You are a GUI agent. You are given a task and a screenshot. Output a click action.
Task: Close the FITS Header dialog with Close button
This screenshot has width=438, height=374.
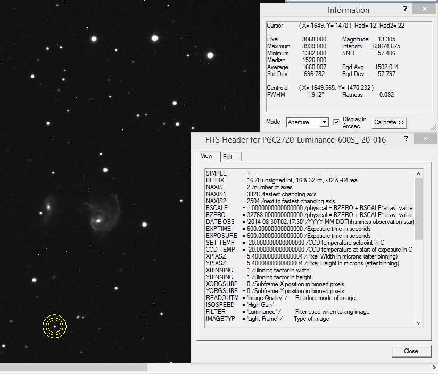410,351
